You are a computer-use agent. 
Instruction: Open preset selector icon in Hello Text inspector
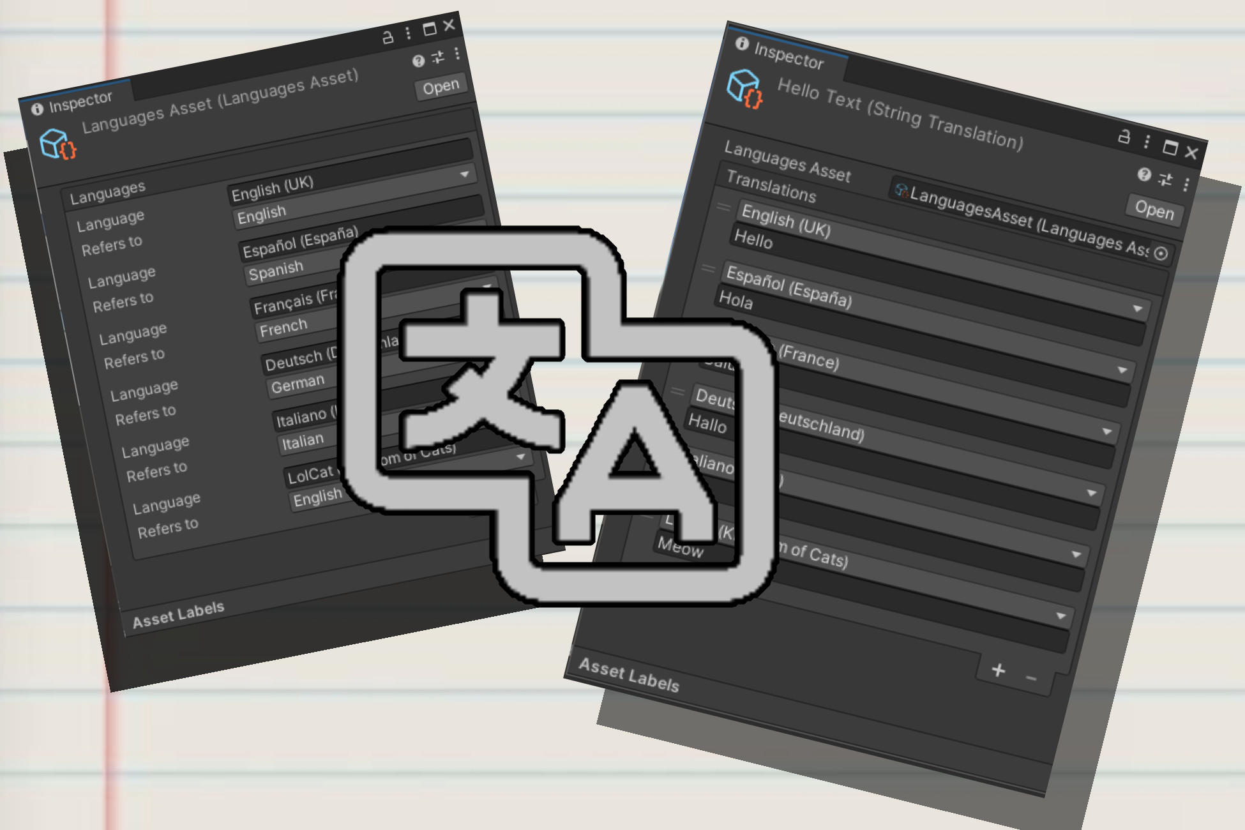tap(1165, 179)
